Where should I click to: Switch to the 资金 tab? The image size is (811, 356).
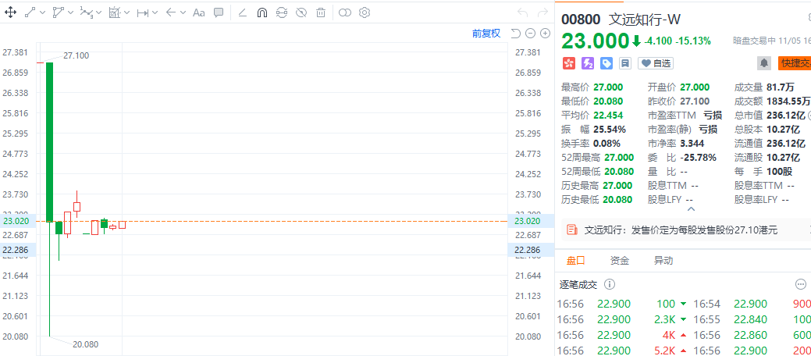[620, 260]
